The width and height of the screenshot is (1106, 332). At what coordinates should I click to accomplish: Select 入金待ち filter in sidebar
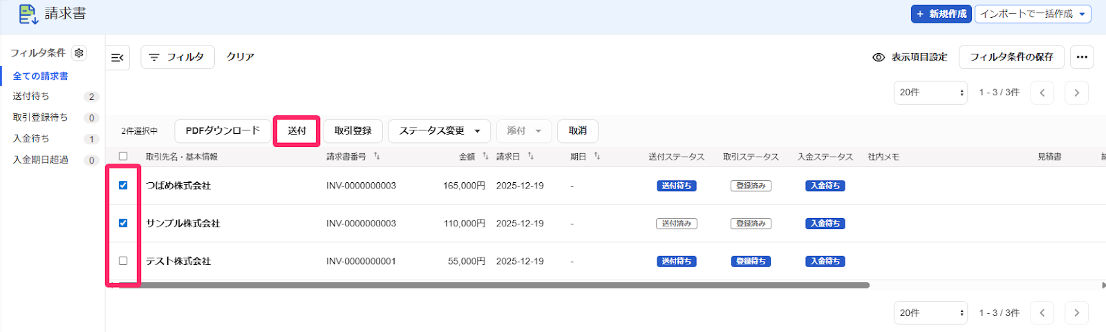[x=31, y=139]
